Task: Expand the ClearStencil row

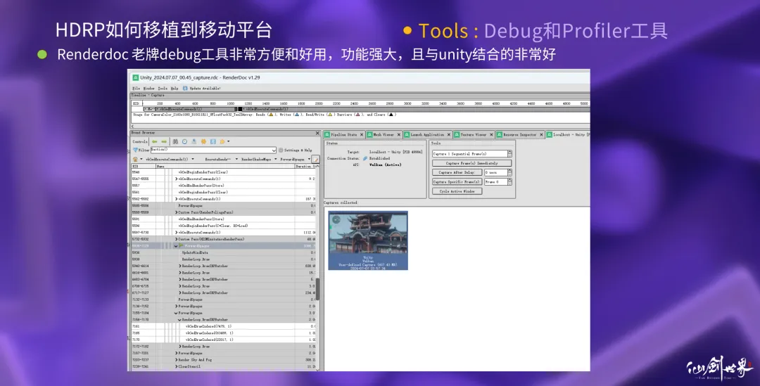Action: point(176,367)
